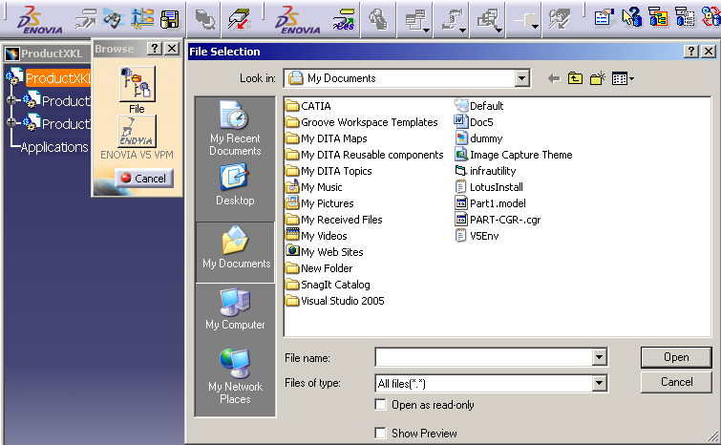Cancel the Browse panel
This screenshot has width=721, height=445.
[143, 178]
